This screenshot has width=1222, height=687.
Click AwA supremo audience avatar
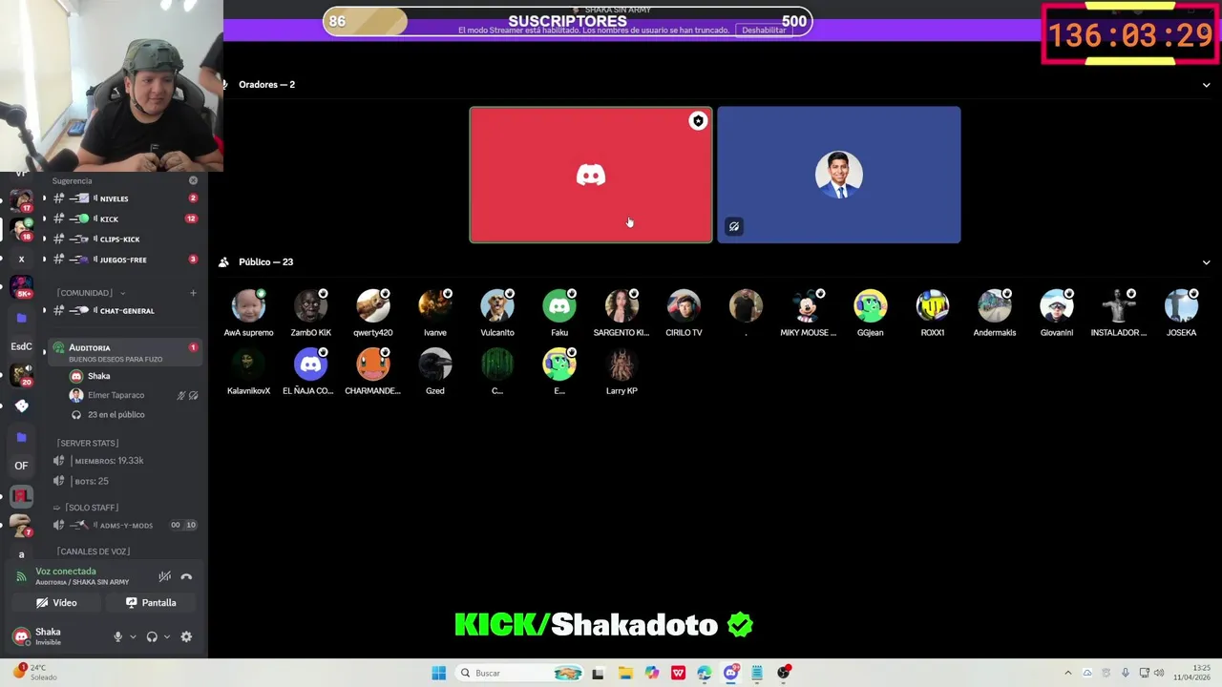point(248,306)
